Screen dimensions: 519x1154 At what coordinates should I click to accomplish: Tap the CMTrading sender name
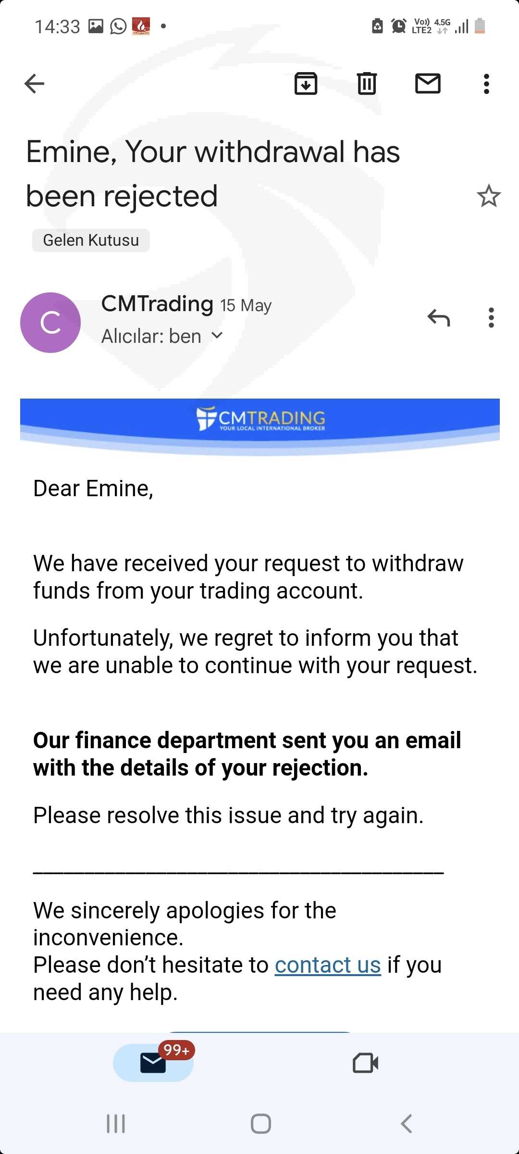(157, 304)
